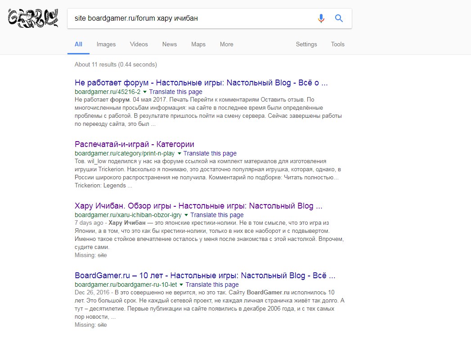The image size is (471, 338).
Task: Click struck-through site under Хару Ичибан result
Action: (x=102, y=255)
